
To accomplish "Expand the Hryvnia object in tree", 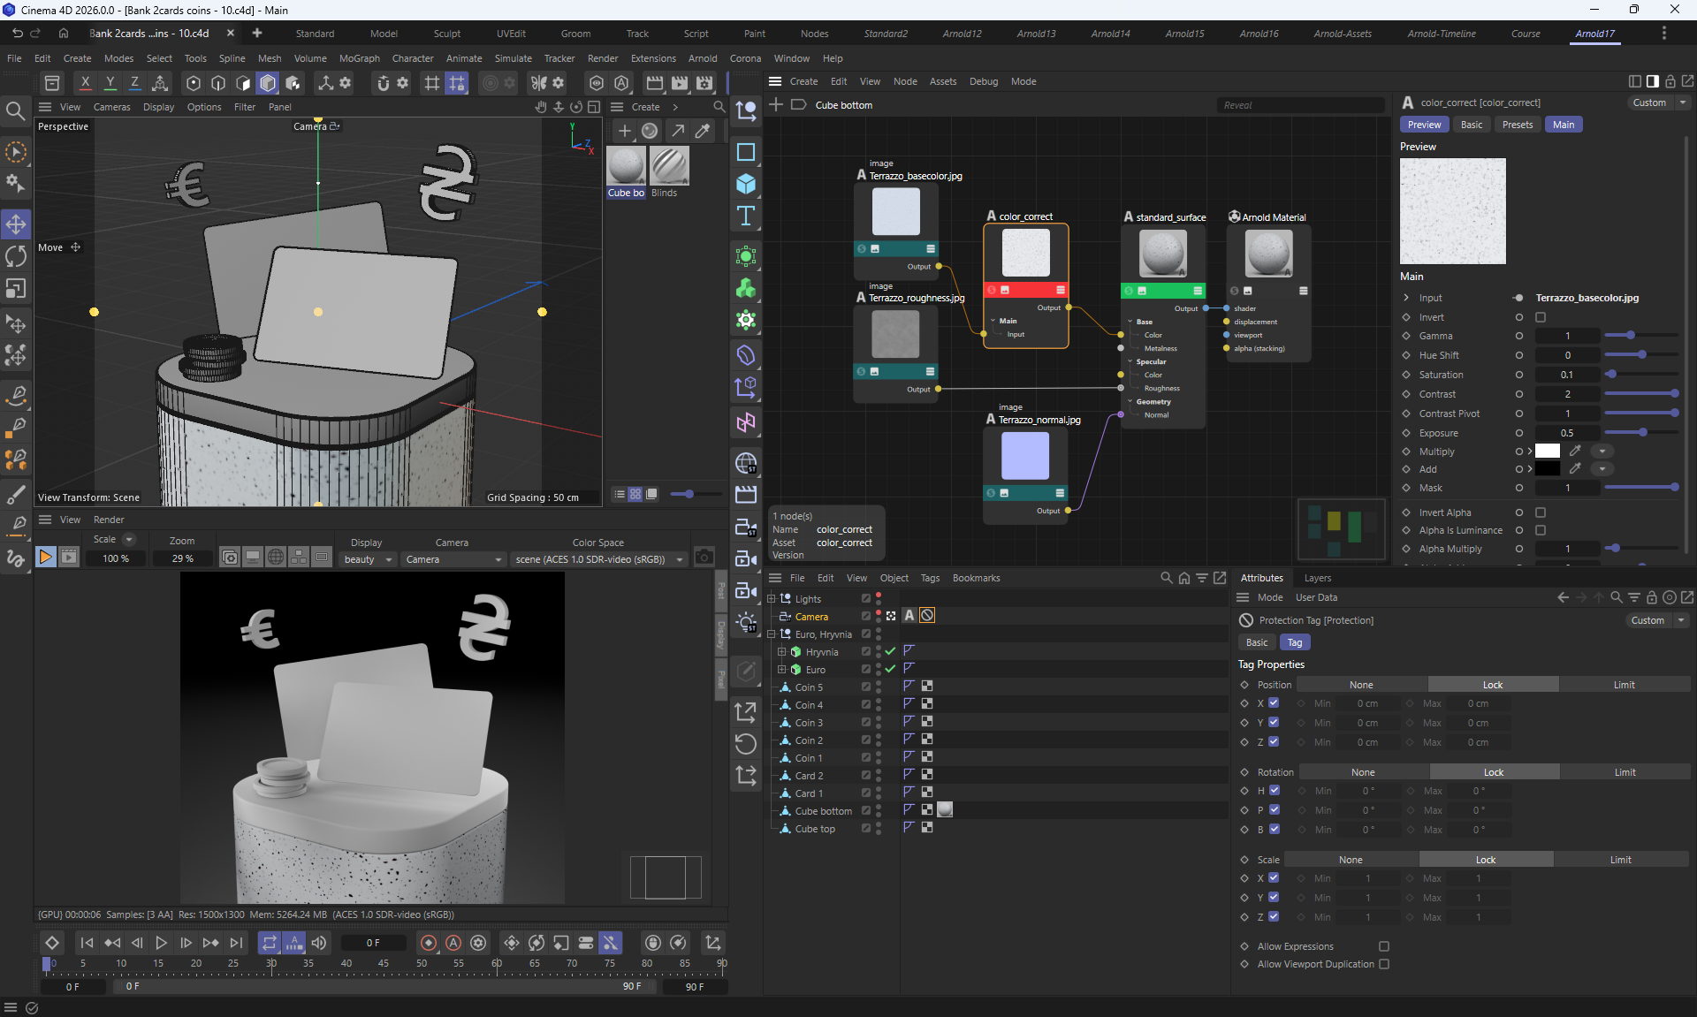I will point(781,652).
